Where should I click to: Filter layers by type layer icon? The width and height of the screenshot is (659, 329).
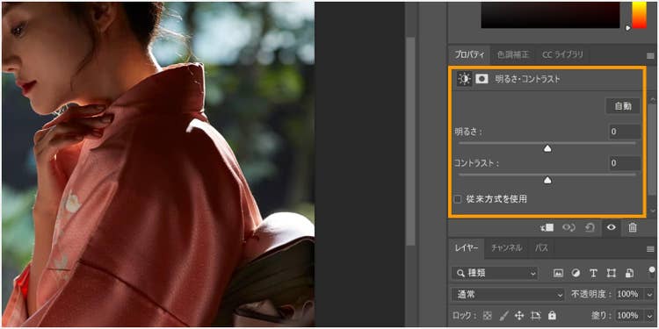pyautogui.click(x=593, y=273)
